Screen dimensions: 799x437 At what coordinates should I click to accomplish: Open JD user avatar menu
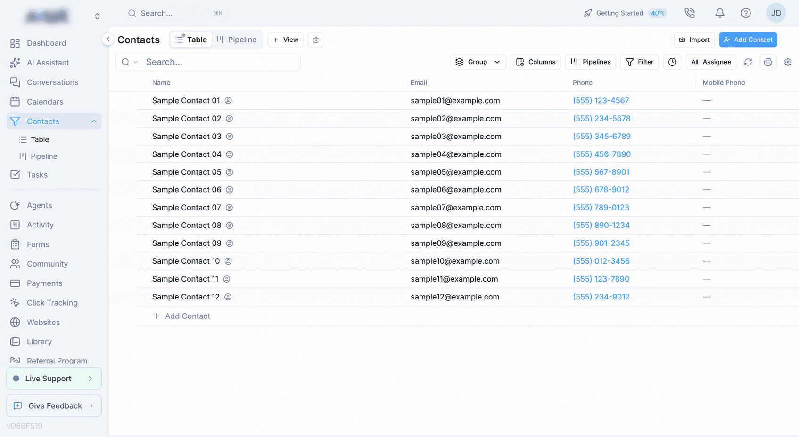tap(776, 13)
